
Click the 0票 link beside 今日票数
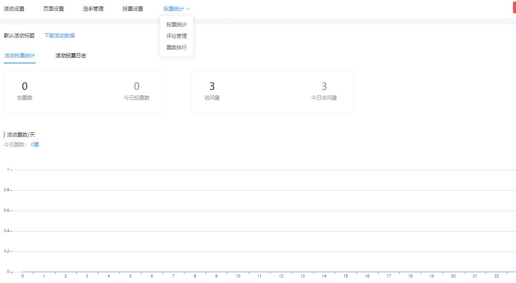coord(34,144)
